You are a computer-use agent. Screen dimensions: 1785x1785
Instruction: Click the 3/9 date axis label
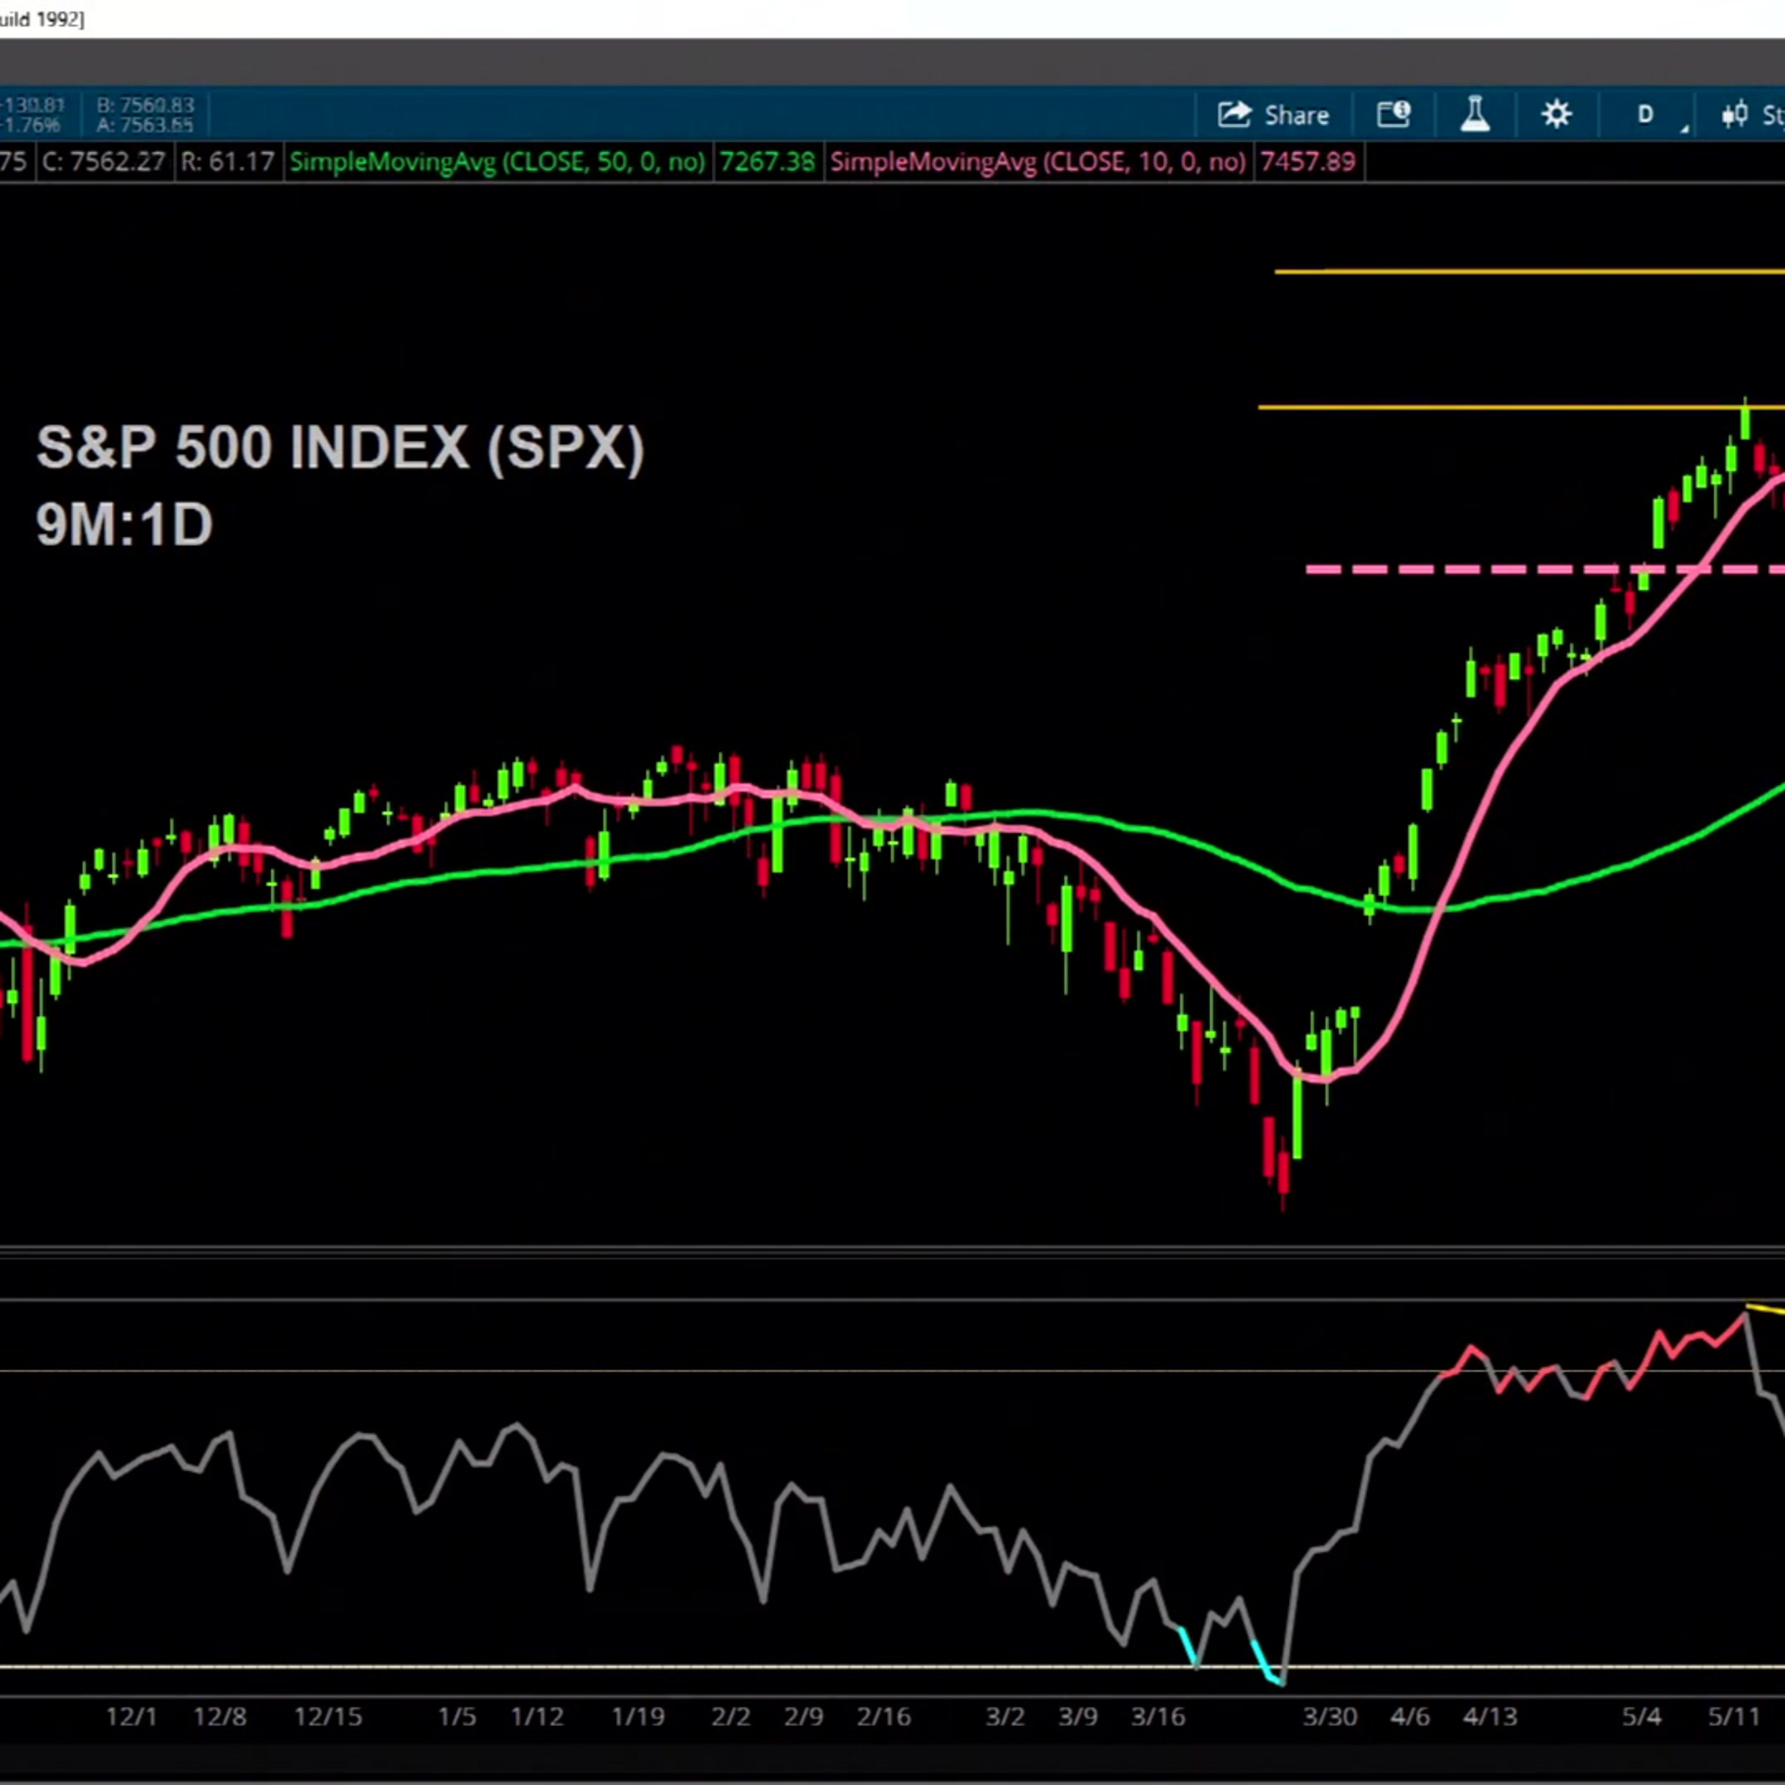(1078, 1717)
